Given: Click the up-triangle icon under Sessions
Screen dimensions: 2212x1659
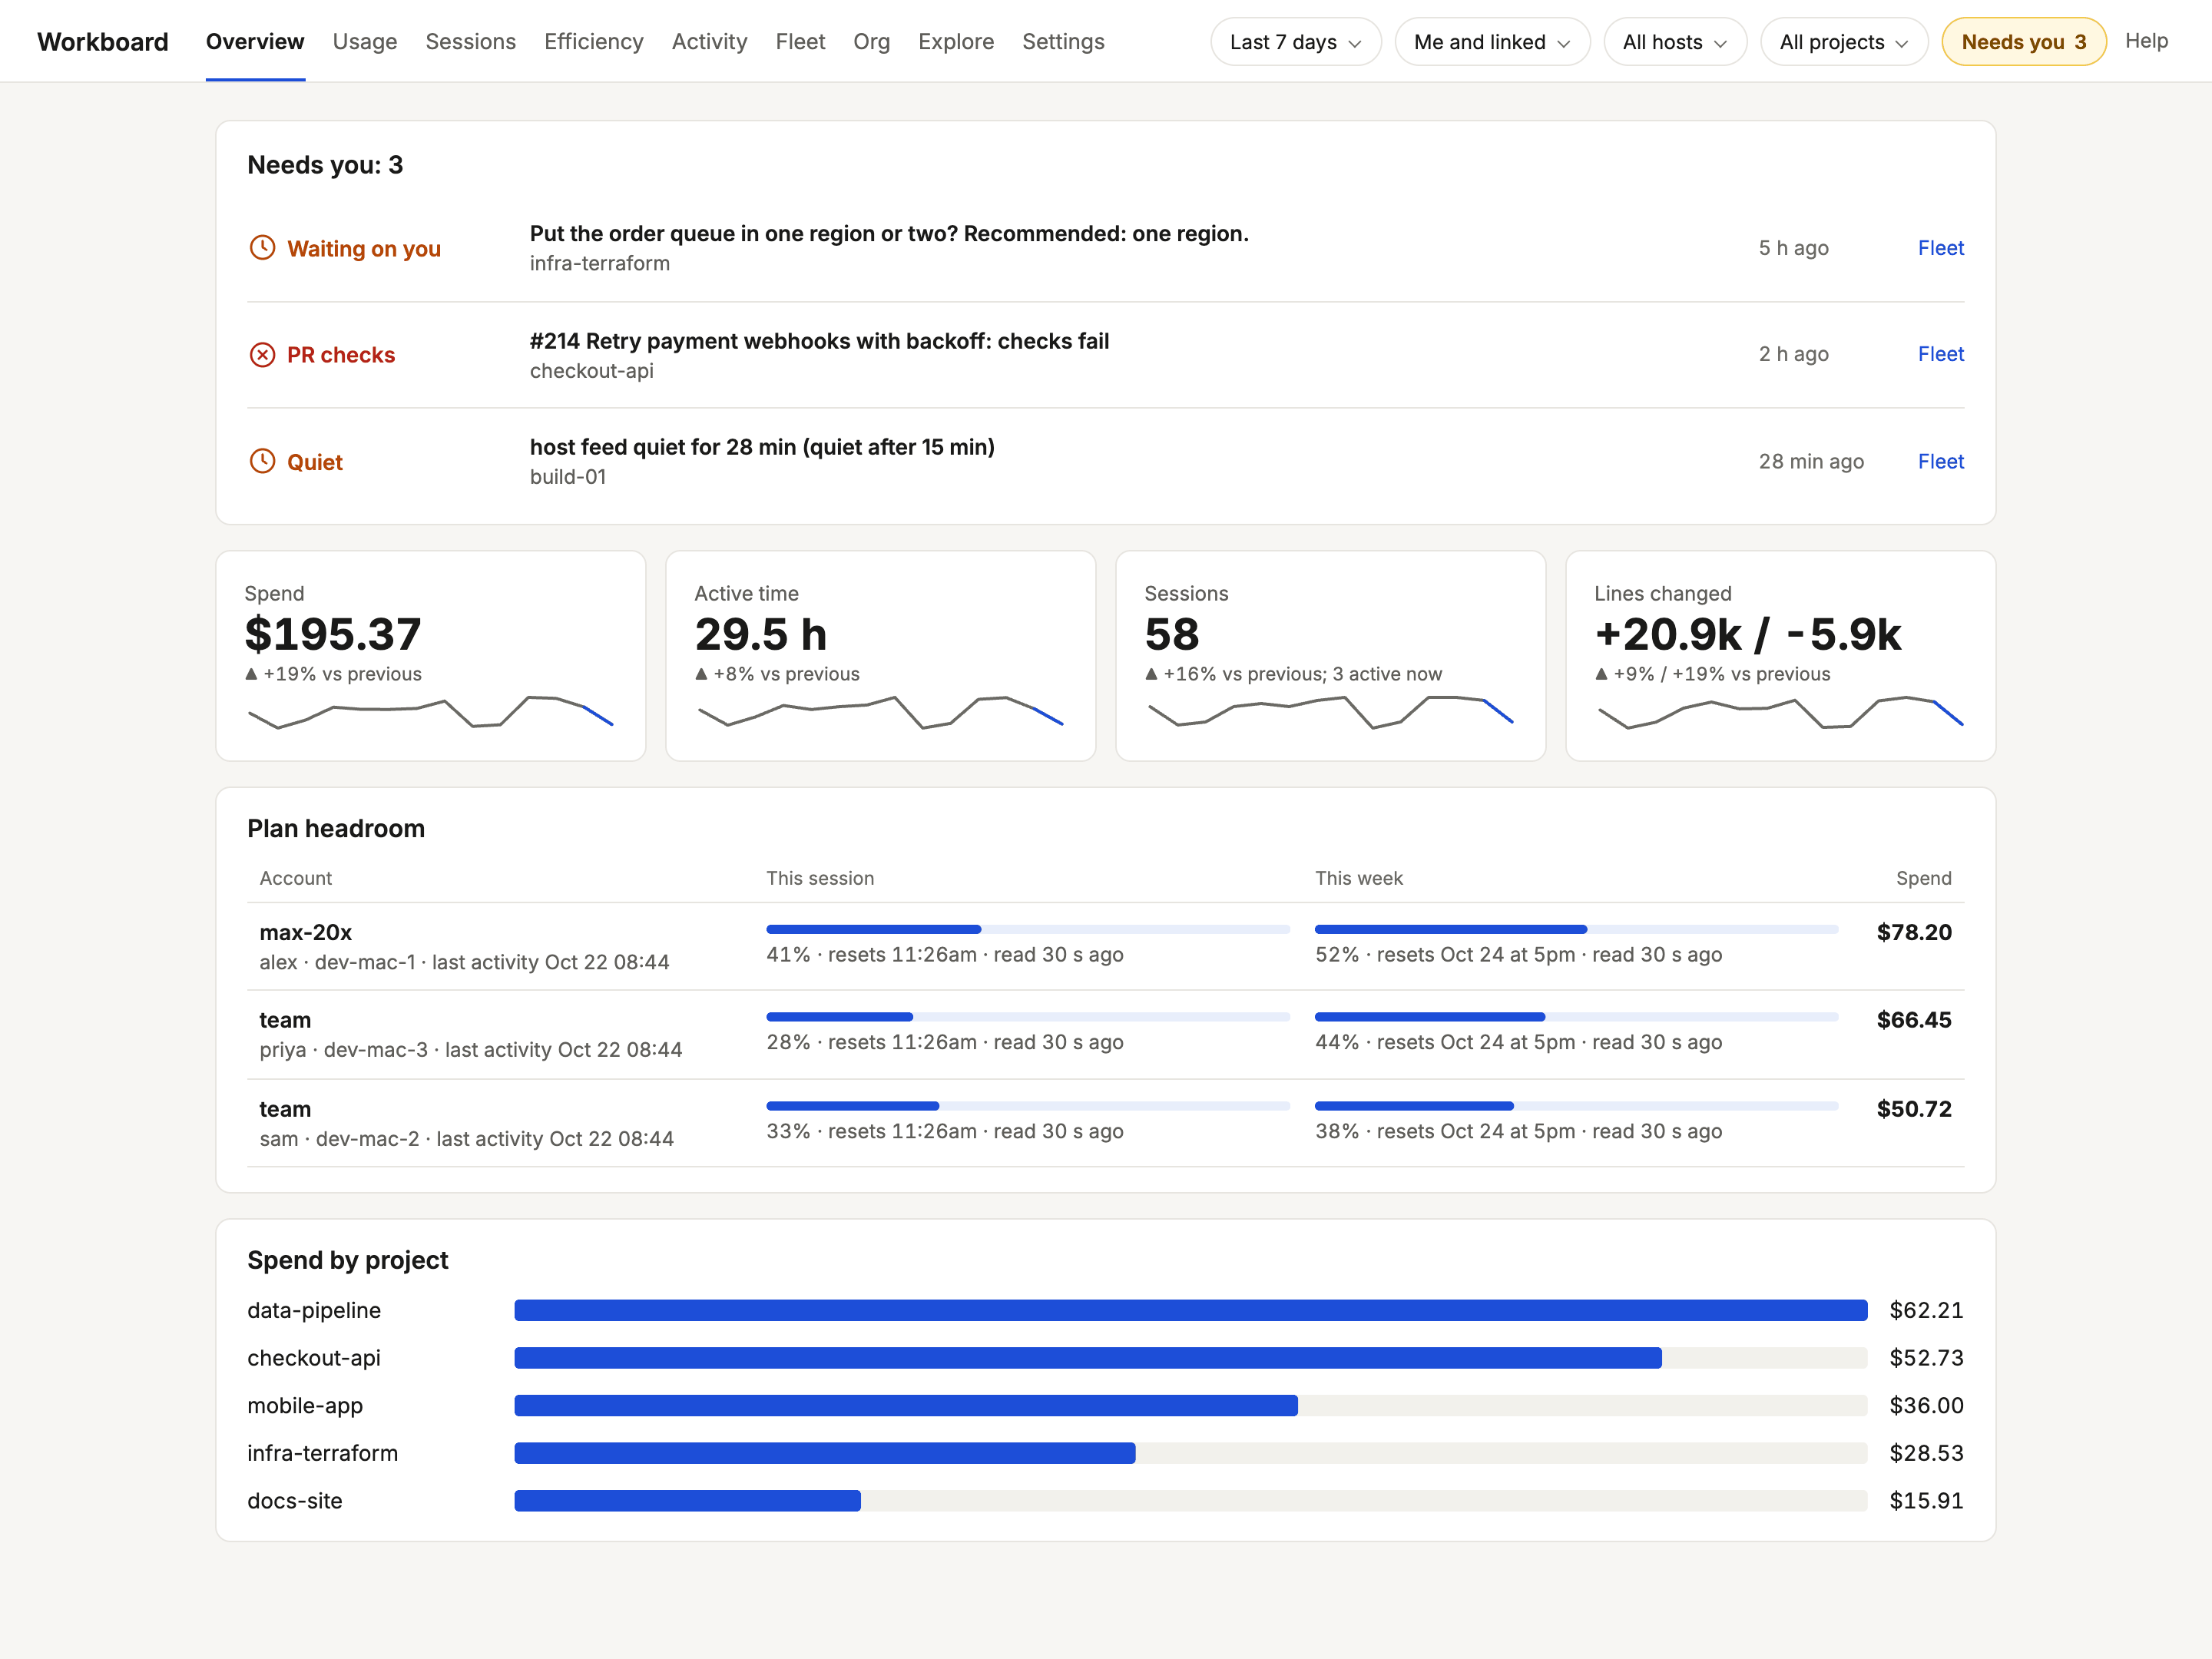Looking at the screenshot, I should [1151, 674].
